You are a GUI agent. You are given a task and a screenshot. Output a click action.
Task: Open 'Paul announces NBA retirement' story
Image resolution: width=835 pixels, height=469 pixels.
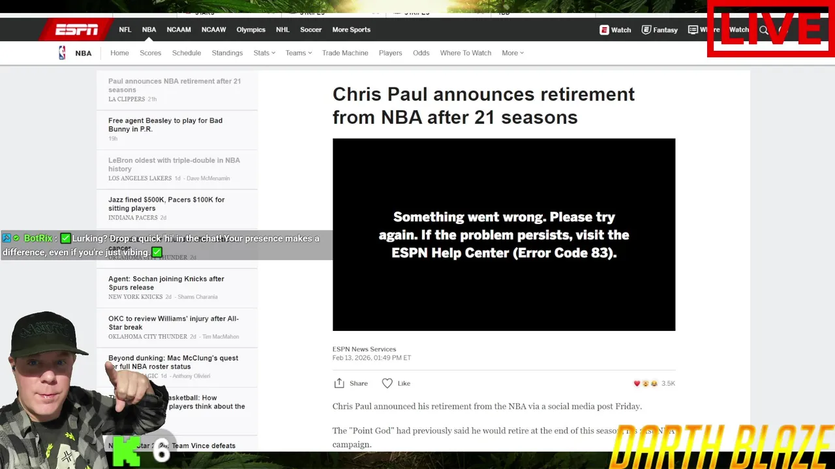point(174,85)
